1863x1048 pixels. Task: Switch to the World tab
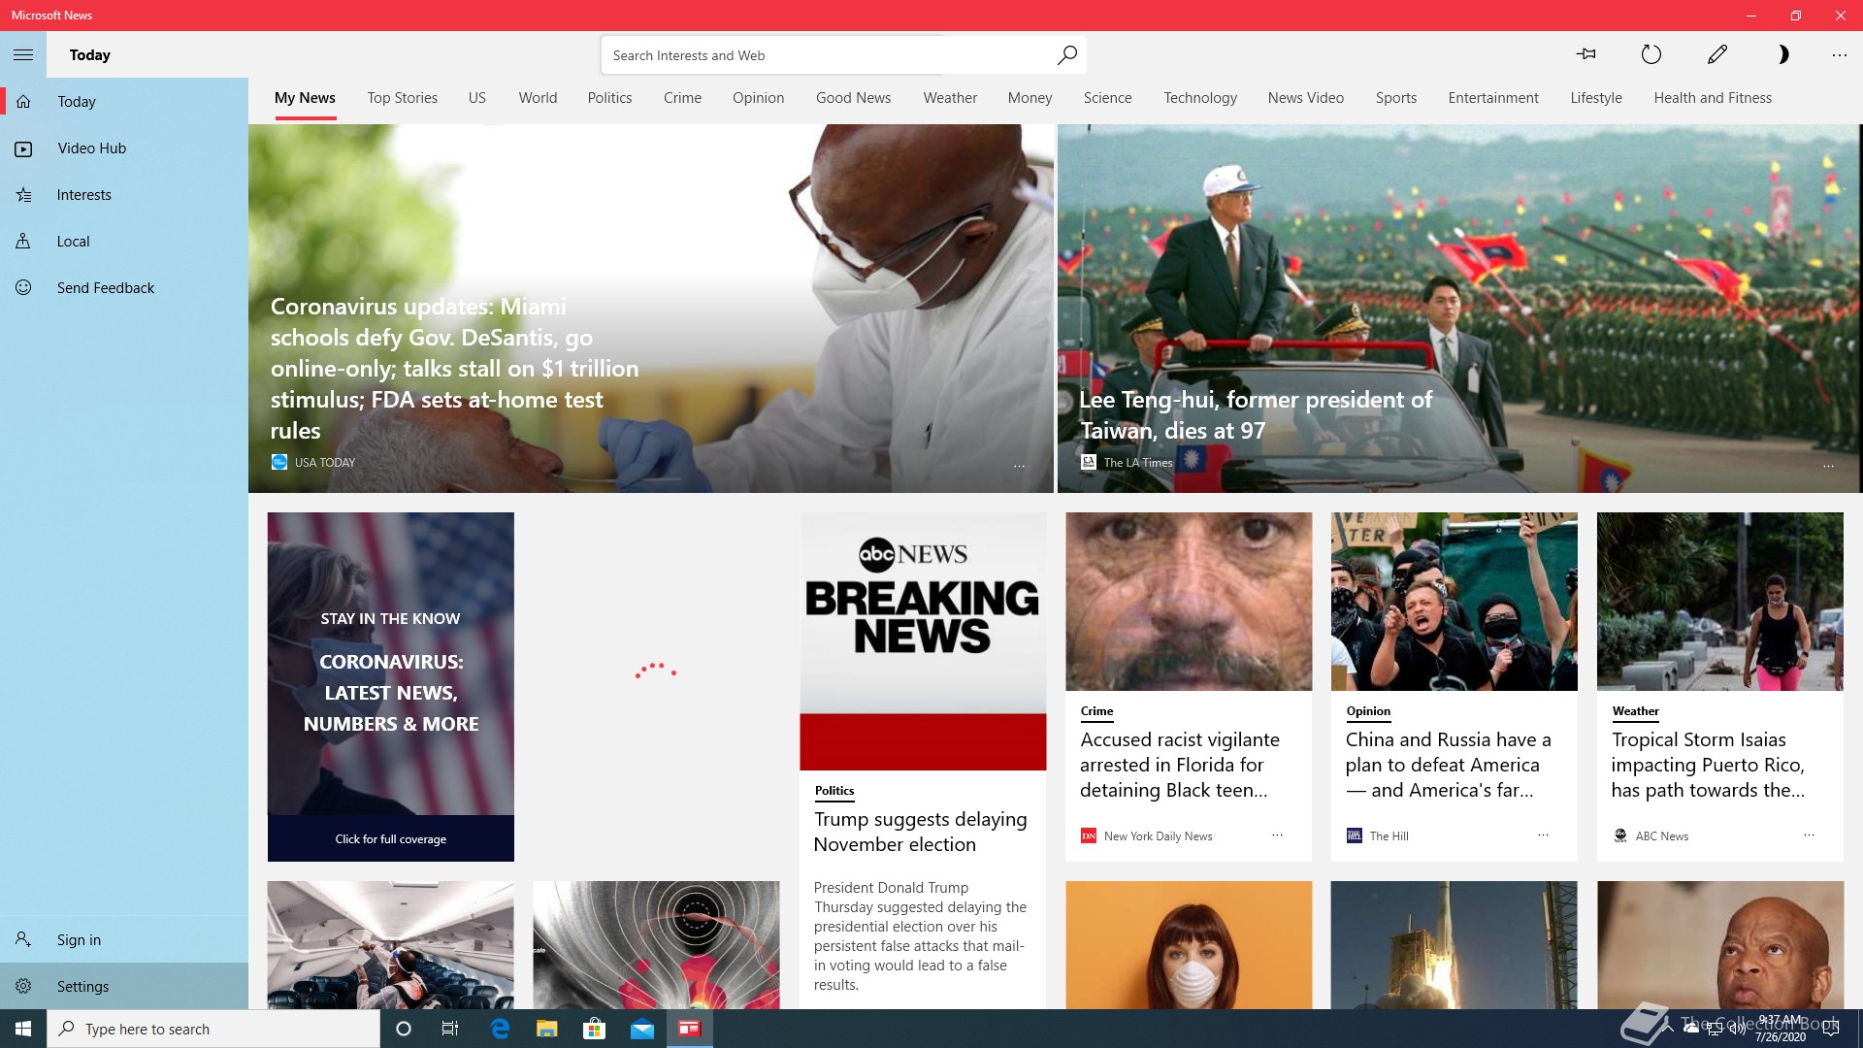tap(538, 98)
